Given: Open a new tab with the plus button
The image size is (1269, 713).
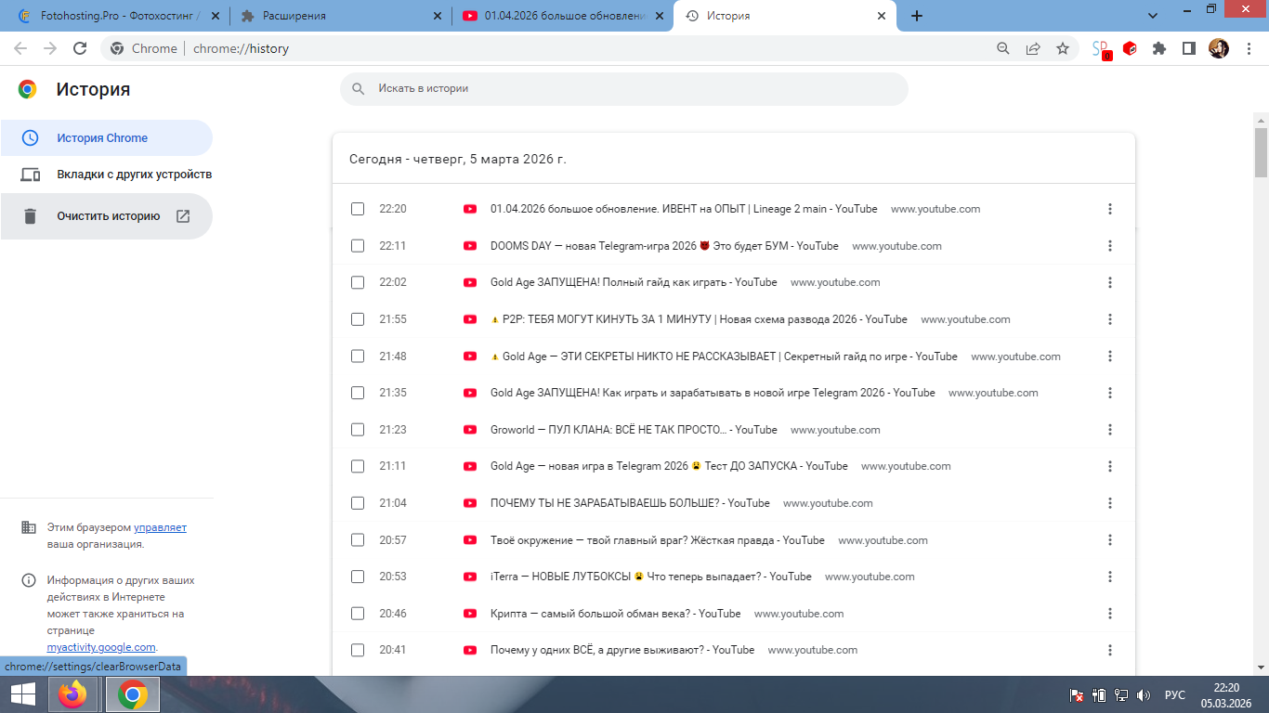Looking at the screenshot, I should pyautogui.click(x=917, y=16).
